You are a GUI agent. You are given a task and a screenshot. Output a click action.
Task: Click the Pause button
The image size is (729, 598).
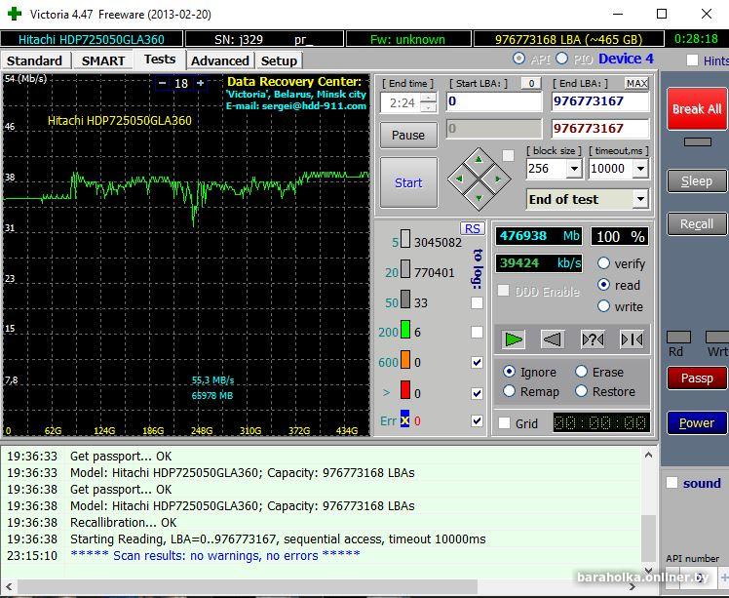pyautogui.click(x=408, y=135)
